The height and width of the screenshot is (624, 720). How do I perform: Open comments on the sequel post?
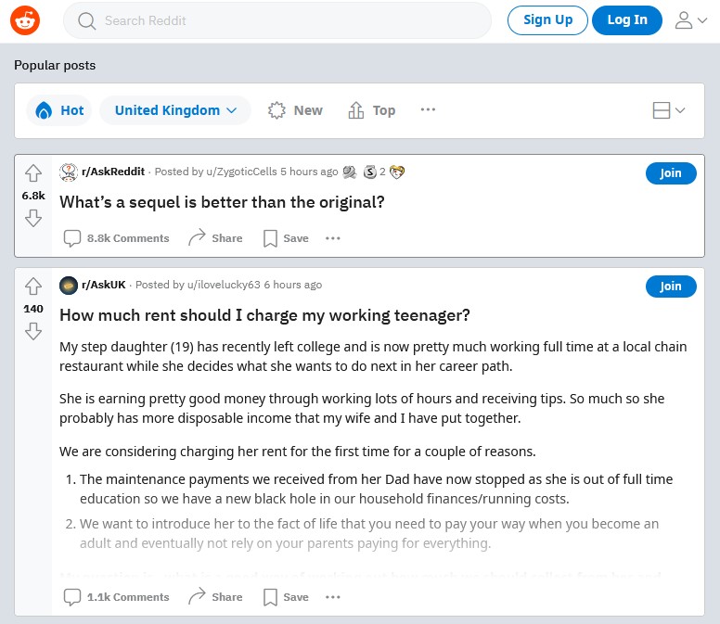pos(116,238)
